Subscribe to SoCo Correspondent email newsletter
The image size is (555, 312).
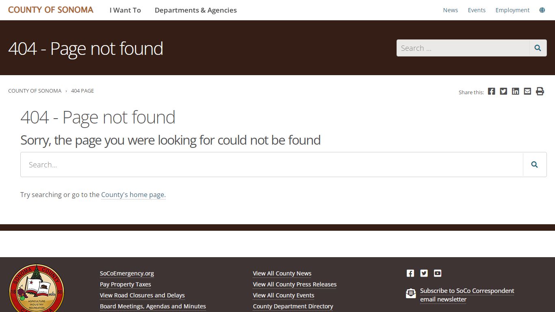click(467, 295)
